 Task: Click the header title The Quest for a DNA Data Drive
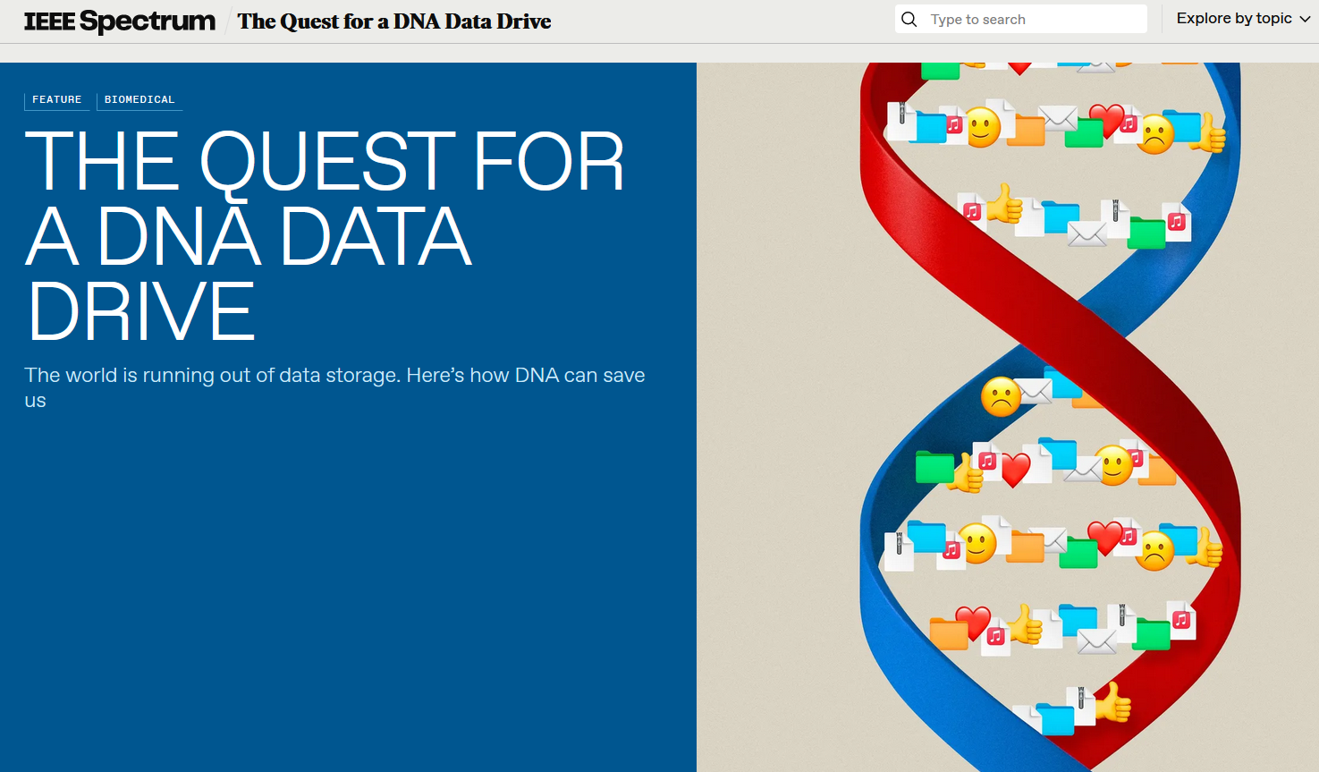tap(394, 21)
